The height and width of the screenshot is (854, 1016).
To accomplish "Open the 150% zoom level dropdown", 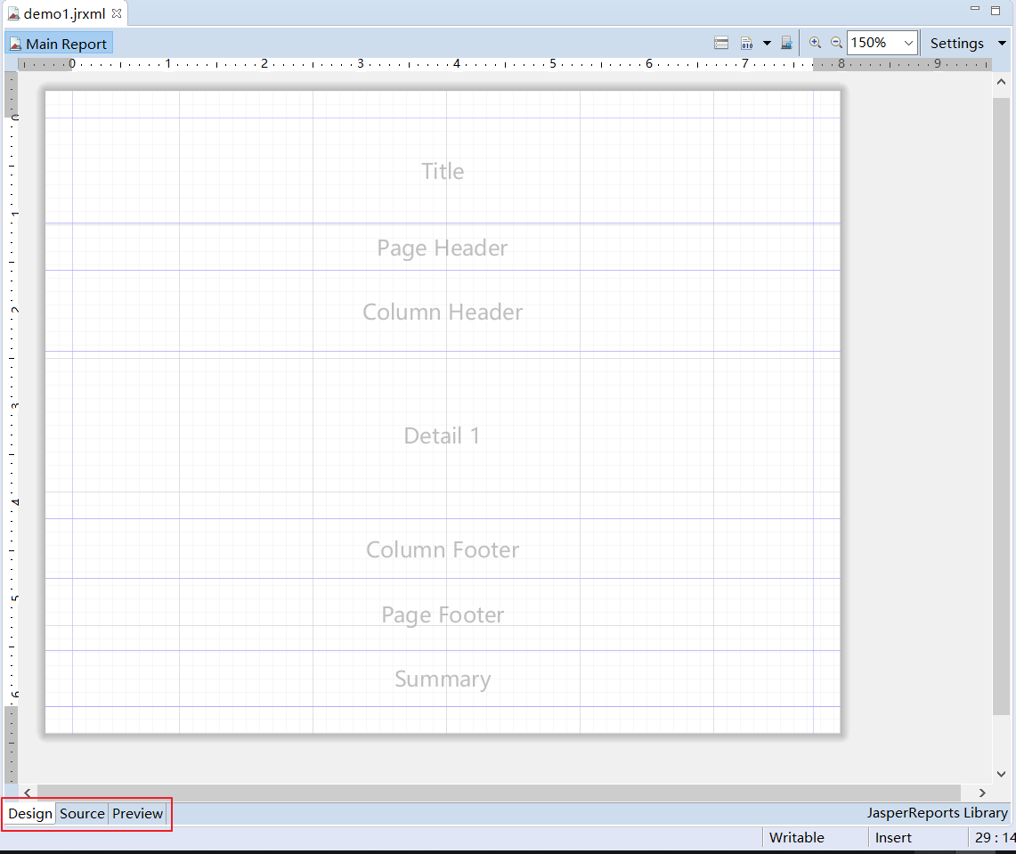I will (908, 43).
